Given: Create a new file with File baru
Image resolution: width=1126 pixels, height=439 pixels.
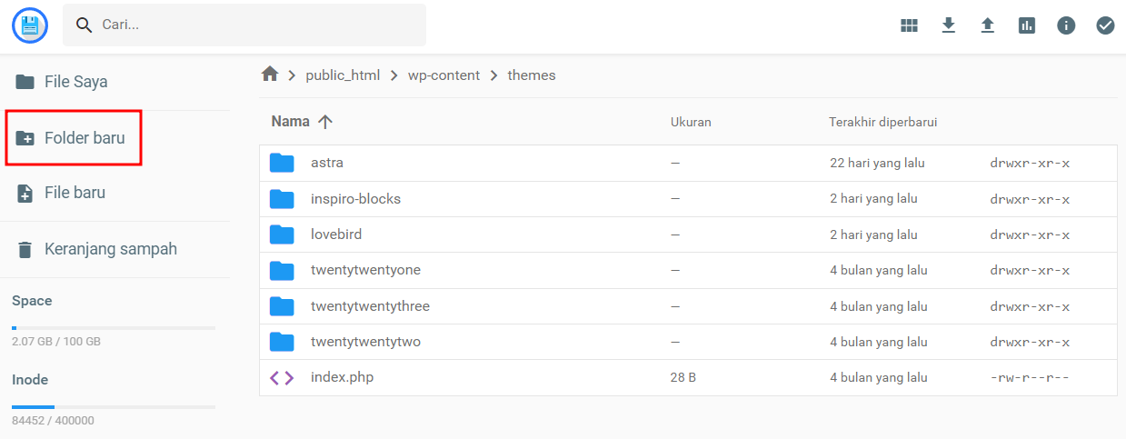Looking at the screenshot, I should 75,193.
